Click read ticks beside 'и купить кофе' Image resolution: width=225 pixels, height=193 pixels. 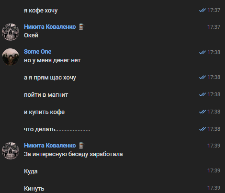coord(202,112)
